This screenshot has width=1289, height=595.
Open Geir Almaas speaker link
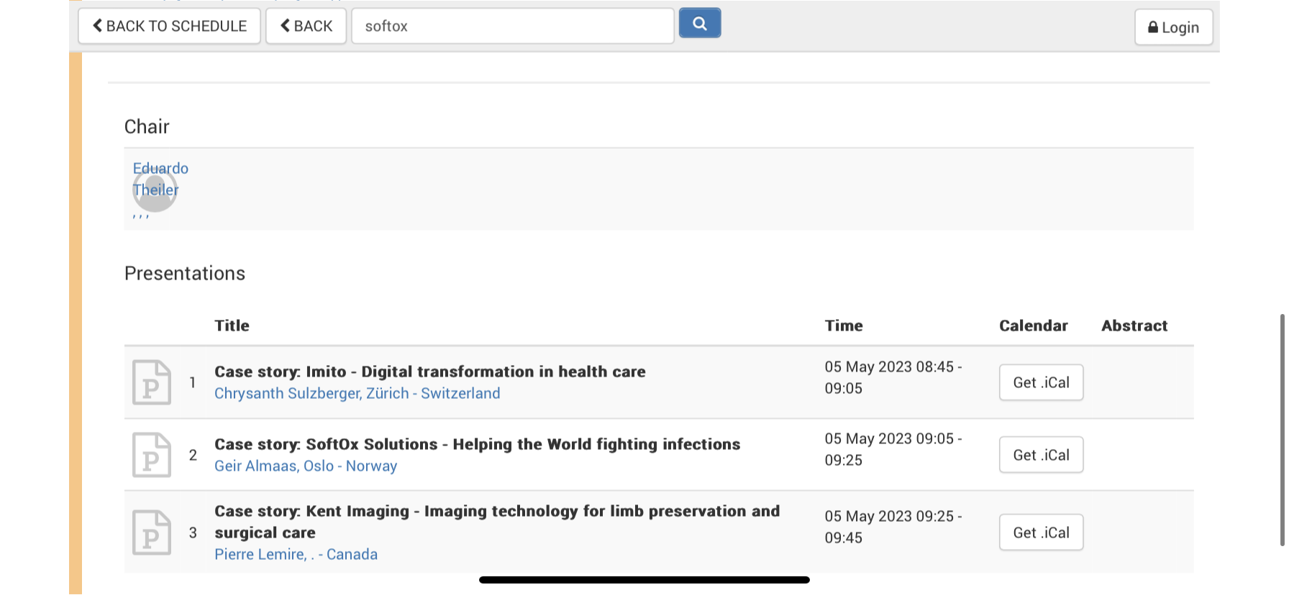[x=306, y=466]
